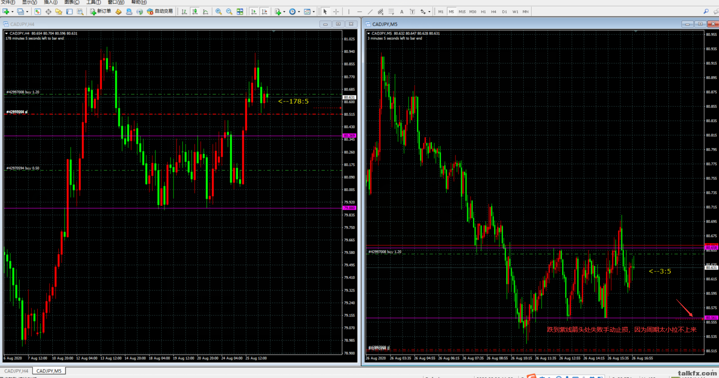
Task: Set timeframe to M15
Action: [462, 12]
